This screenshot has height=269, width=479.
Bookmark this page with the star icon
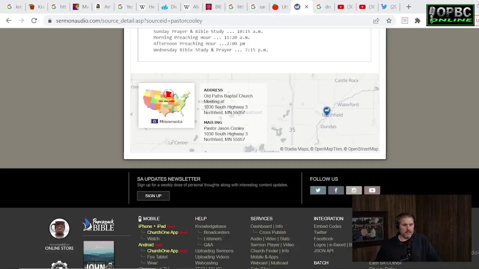389,21
